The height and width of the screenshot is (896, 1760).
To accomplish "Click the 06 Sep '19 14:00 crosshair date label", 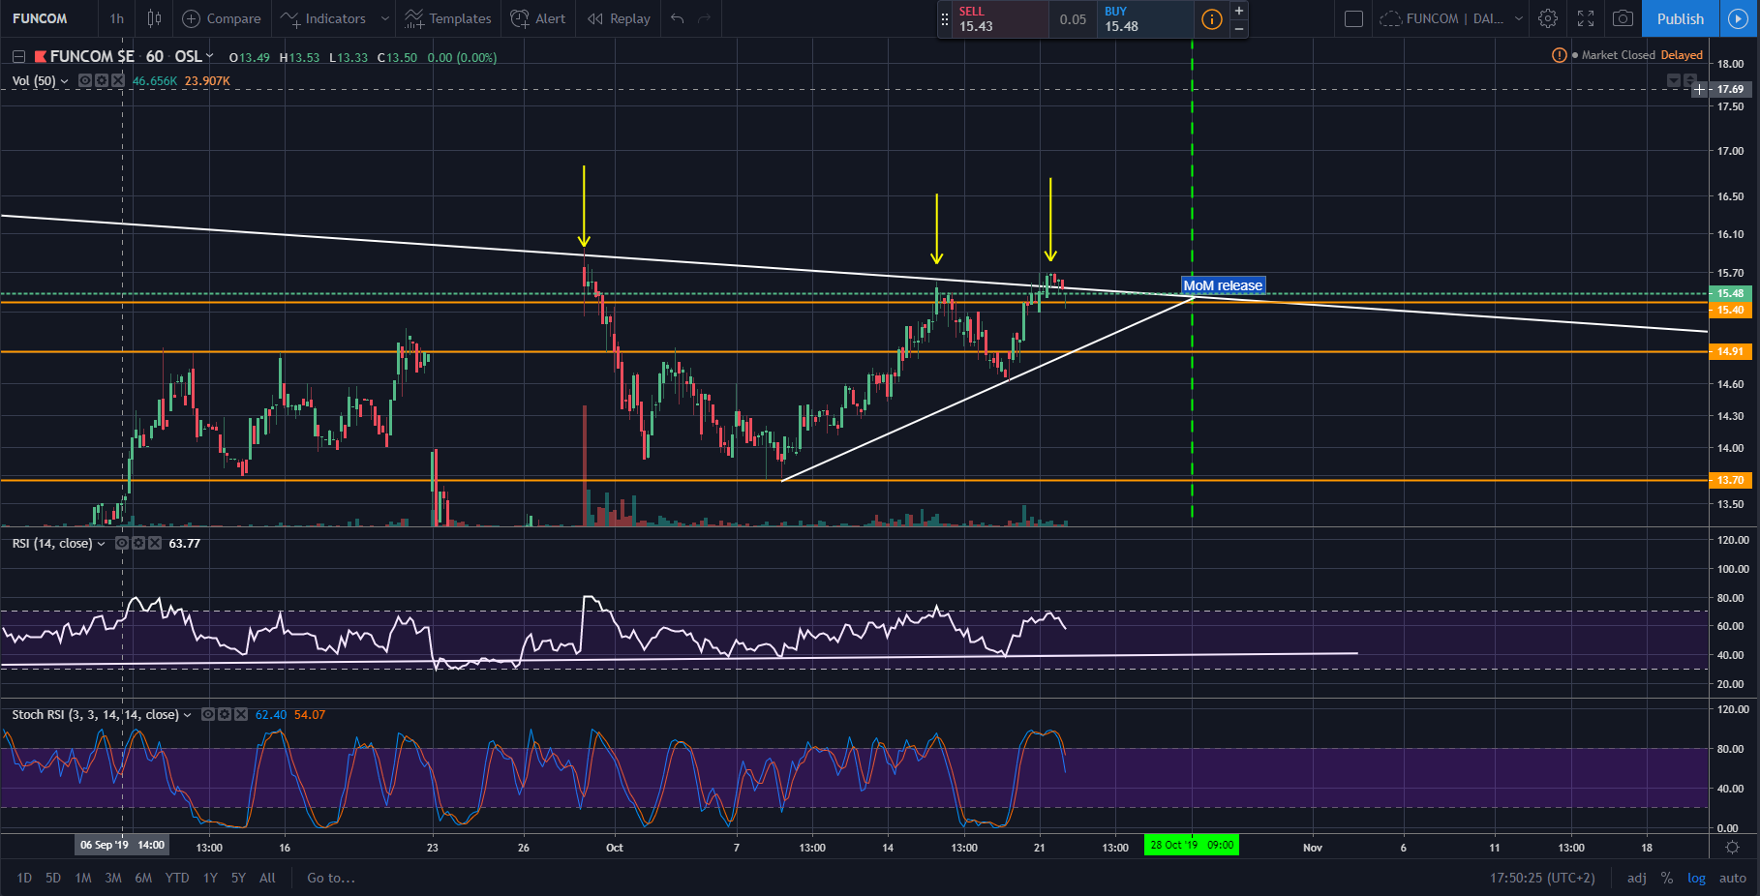I will (122, 845).
